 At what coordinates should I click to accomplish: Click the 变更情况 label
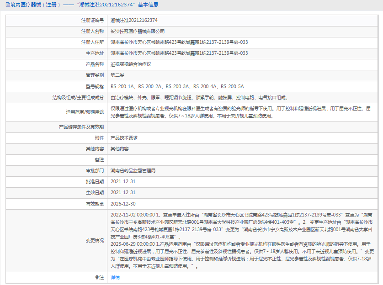click(x=95, y=241)
